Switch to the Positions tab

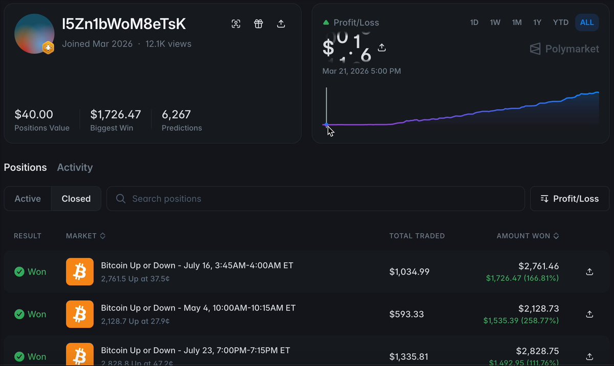point(25,167)
